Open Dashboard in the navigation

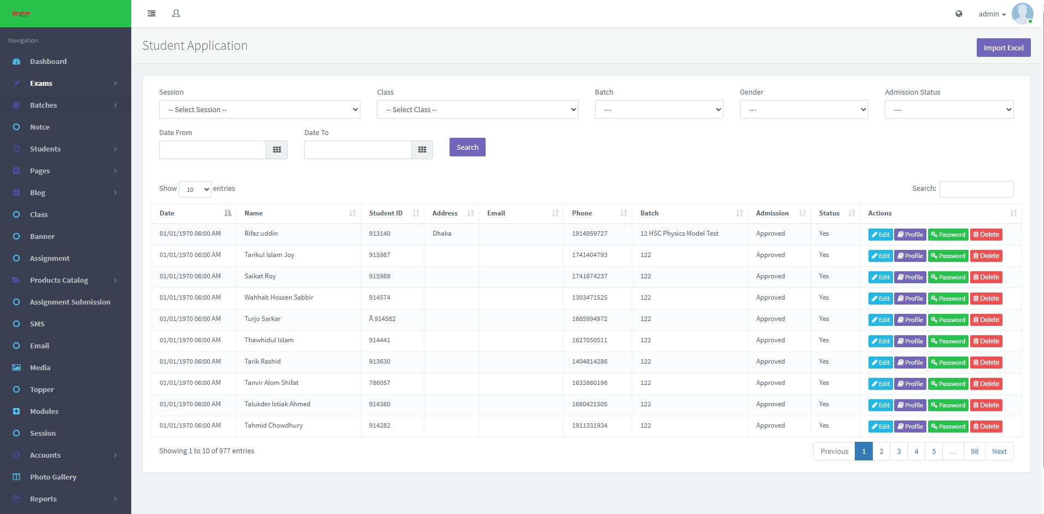(x=48, y=61)
